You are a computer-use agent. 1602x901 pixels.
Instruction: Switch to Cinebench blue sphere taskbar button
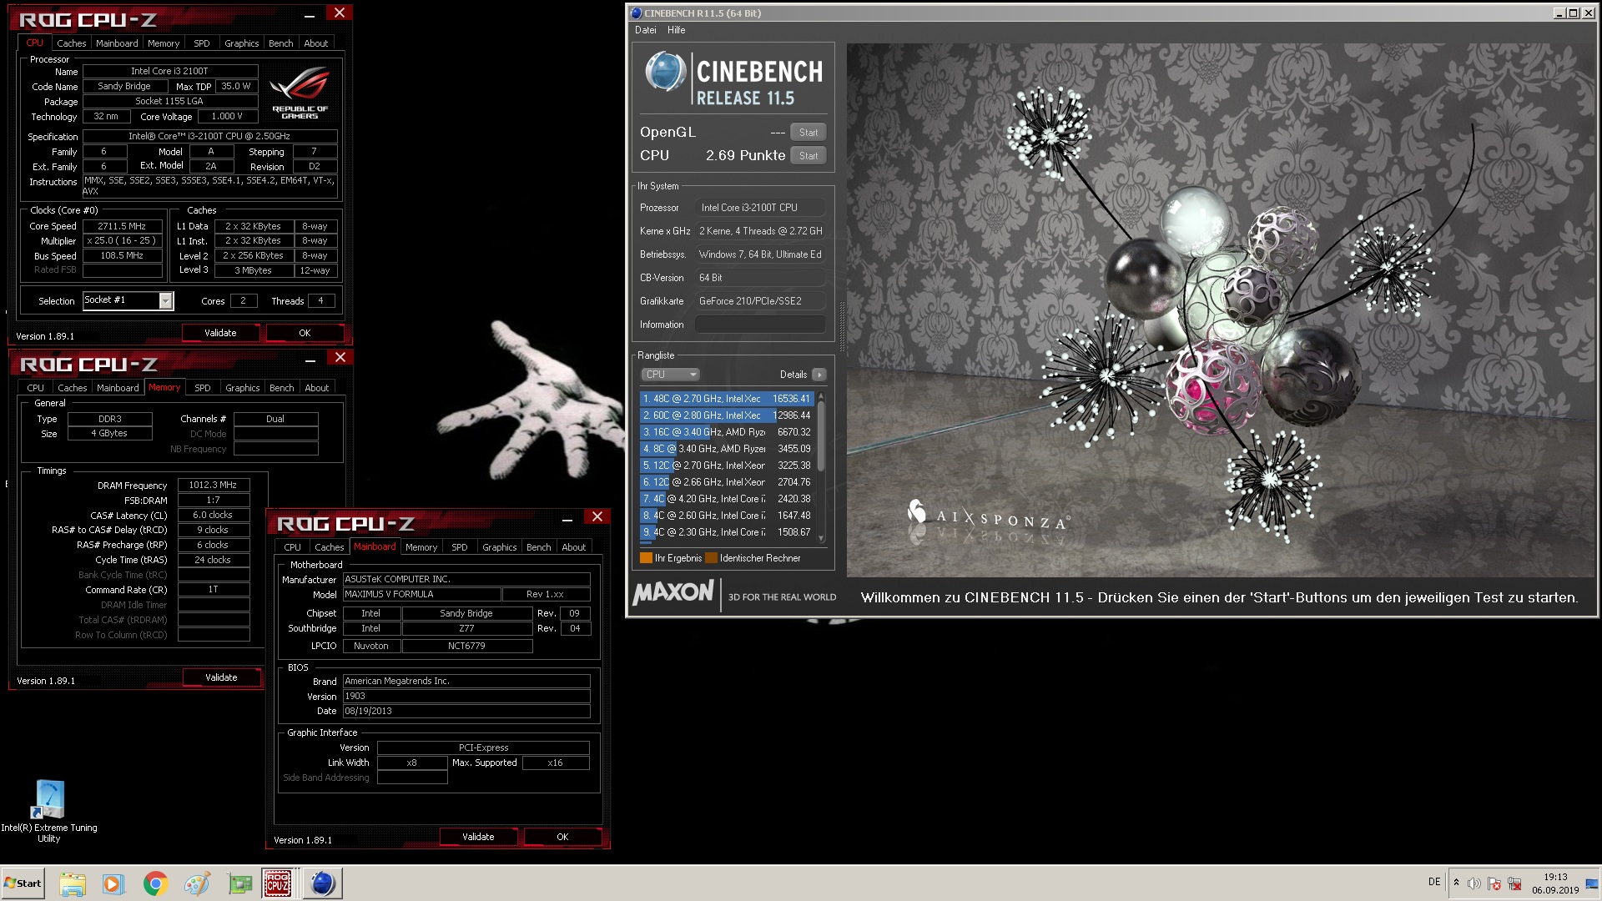[x=322, y=883]
